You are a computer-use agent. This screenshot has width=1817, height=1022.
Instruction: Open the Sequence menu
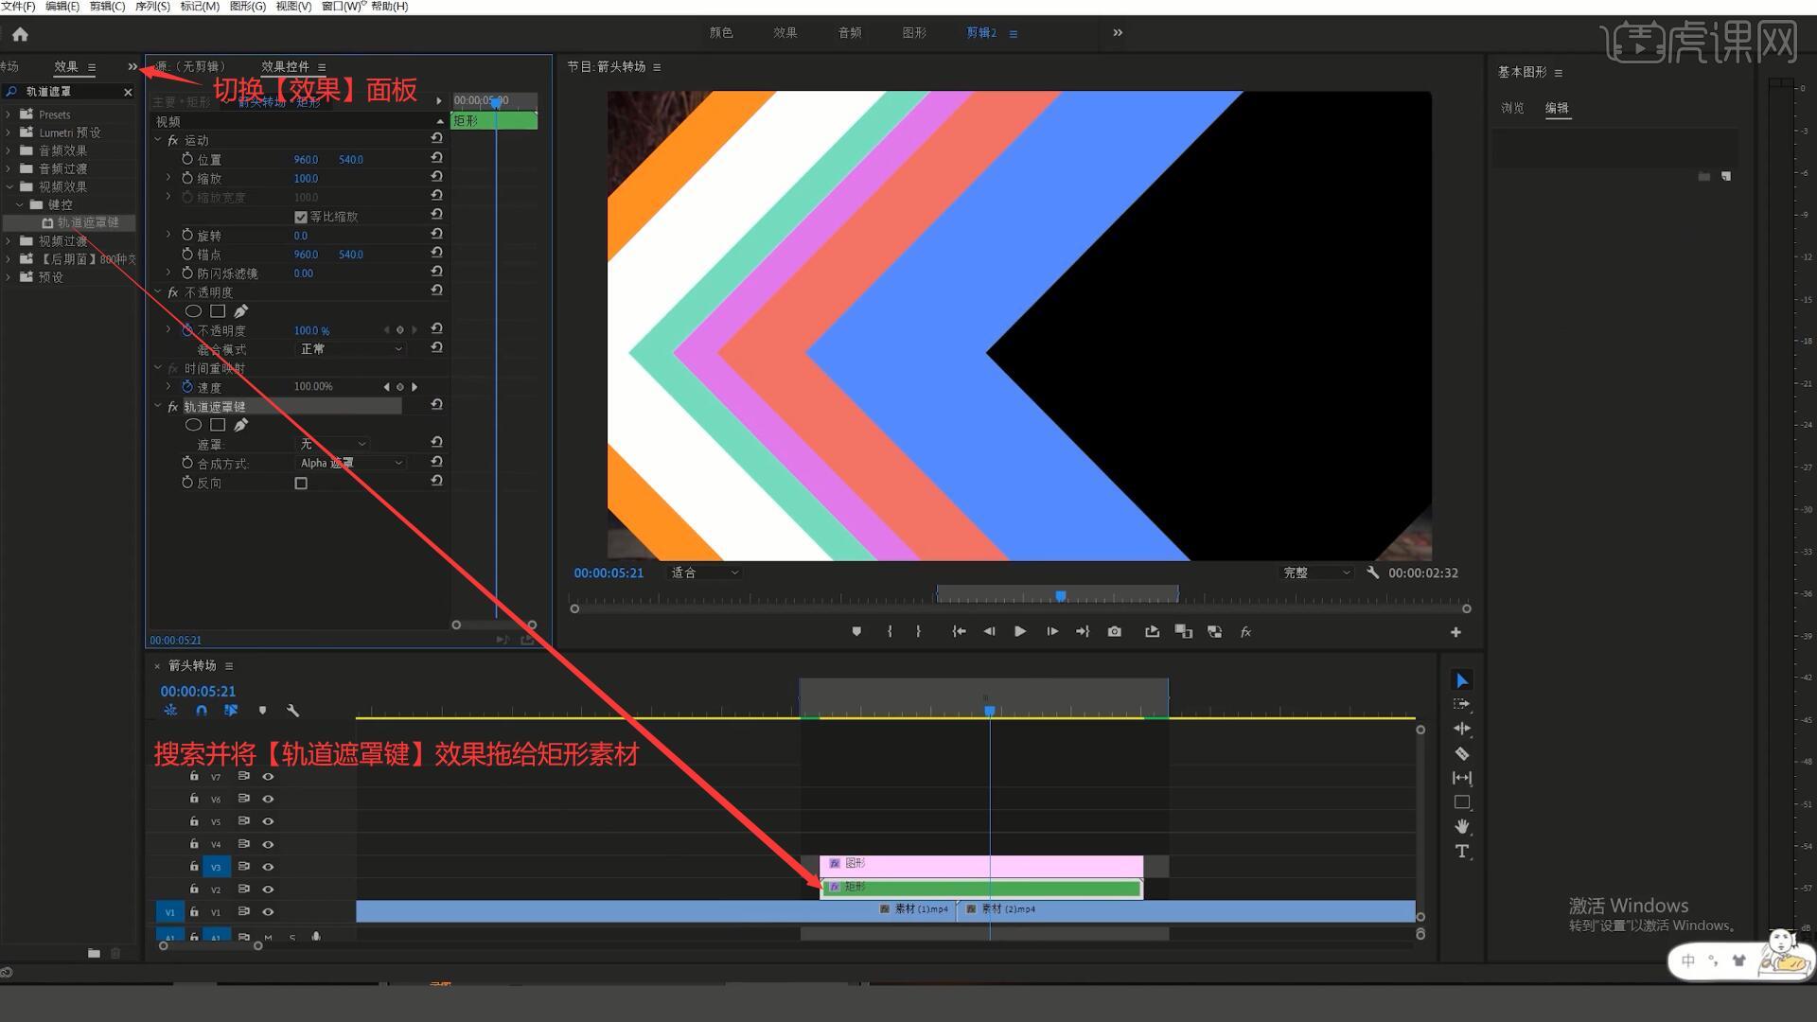click(x=152, y=7)
